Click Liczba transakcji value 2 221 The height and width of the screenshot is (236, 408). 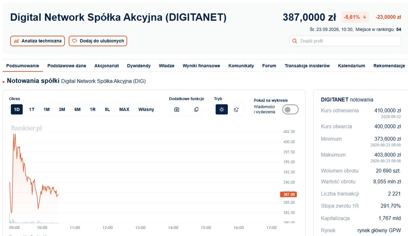[x=394, y=194]
